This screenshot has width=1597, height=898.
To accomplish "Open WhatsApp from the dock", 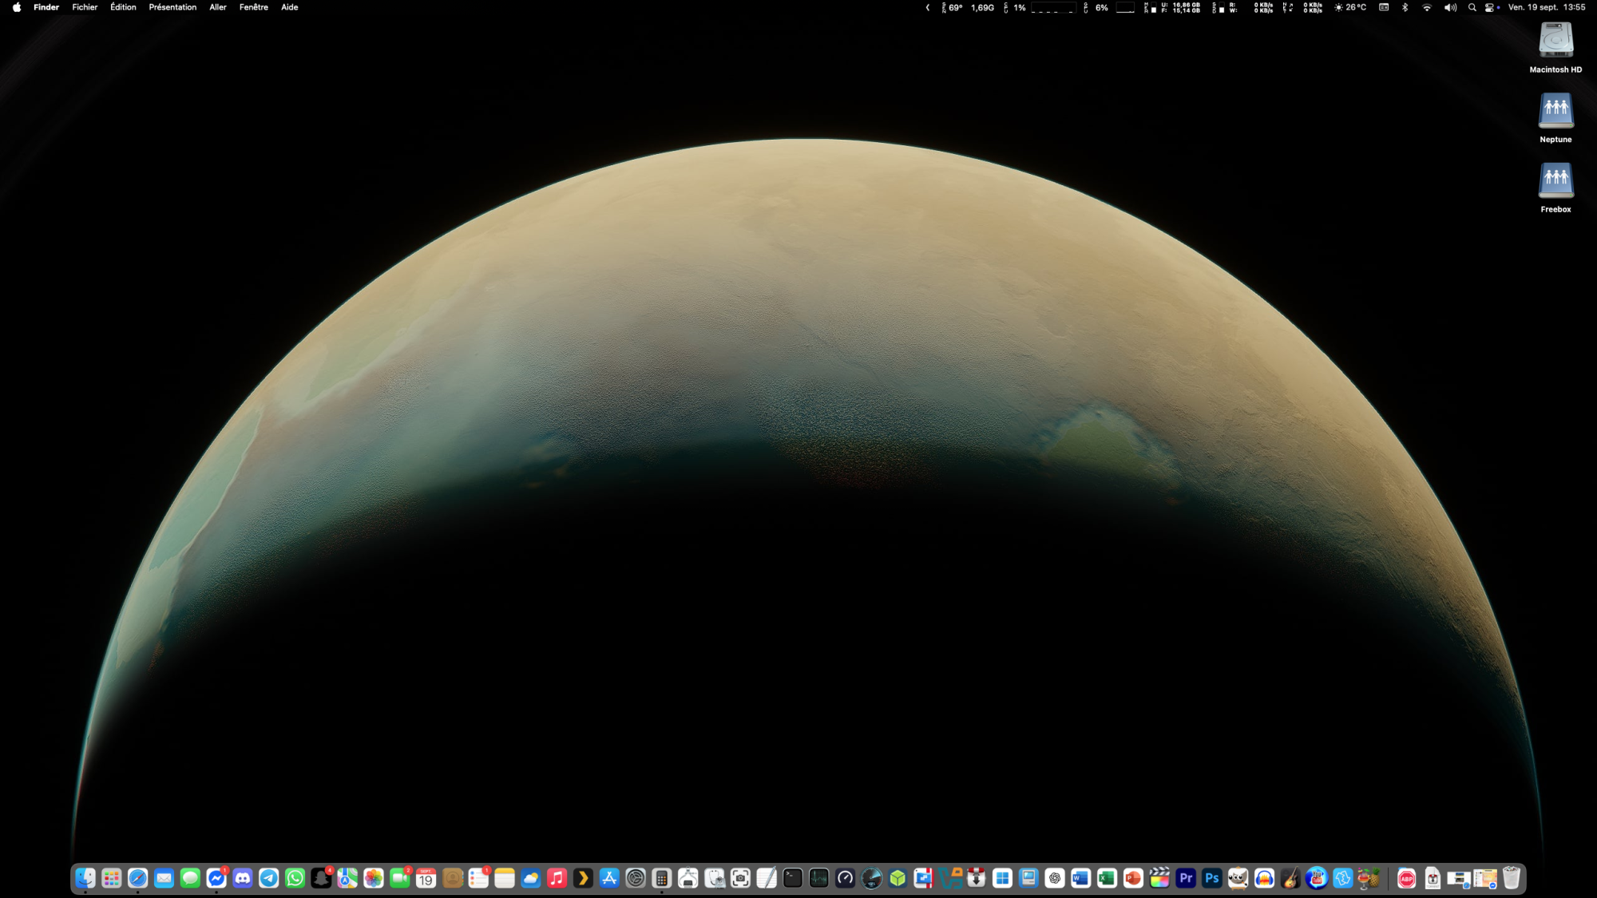I will tap(295, 879).
